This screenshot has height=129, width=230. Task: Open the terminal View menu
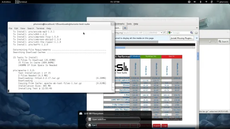tap(23, 28)
